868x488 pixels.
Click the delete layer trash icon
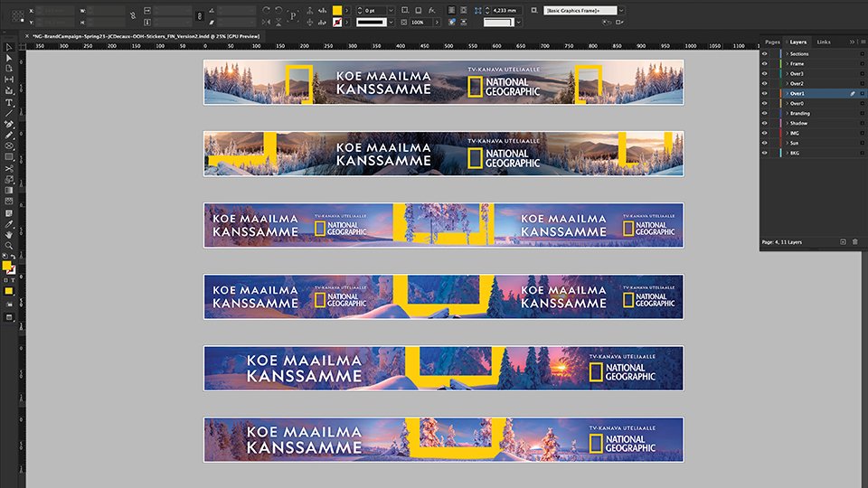coord(854,242)
